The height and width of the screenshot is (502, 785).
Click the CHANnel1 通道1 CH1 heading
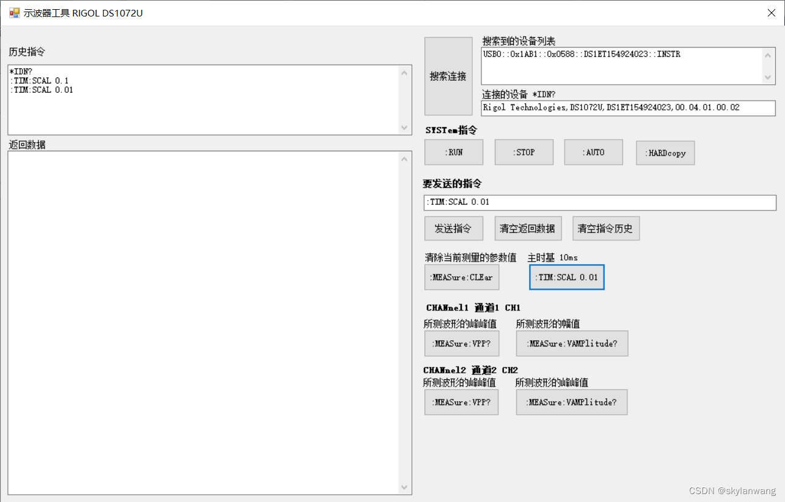pyautogui.click(x=473, y=307)
